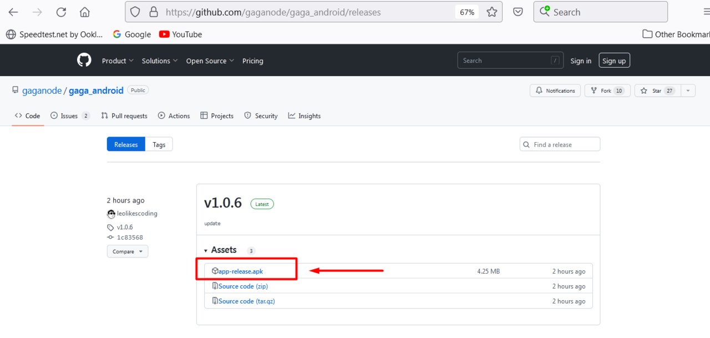Open commit 1c83568 link
Image resolution: width=710 pixels, height=338 pixels.
pyautogui.click(x=130, y=238)
